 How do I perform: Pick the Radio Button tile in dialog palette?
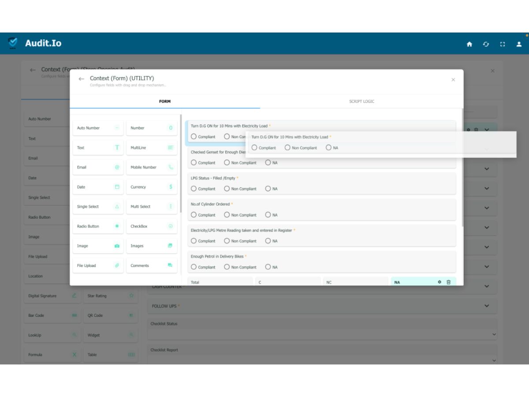point(98,226)
